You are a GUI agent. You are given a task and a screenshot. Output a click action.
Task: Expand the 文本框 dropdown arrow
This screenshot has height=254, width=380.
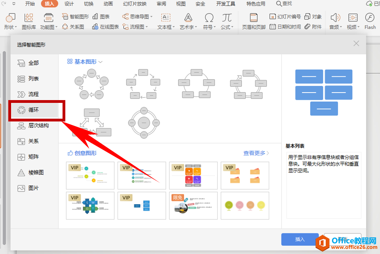pos(173,27)
